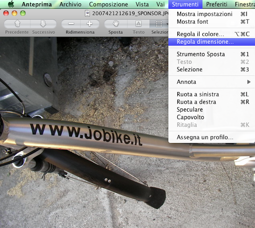
Task: Choose Selezione in the Strumenti menu
Action: [x=212, y=69]
